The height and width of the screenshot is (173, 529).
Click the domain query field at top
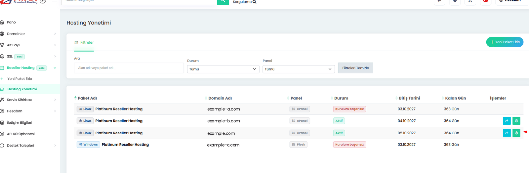[x=139, y=2]
